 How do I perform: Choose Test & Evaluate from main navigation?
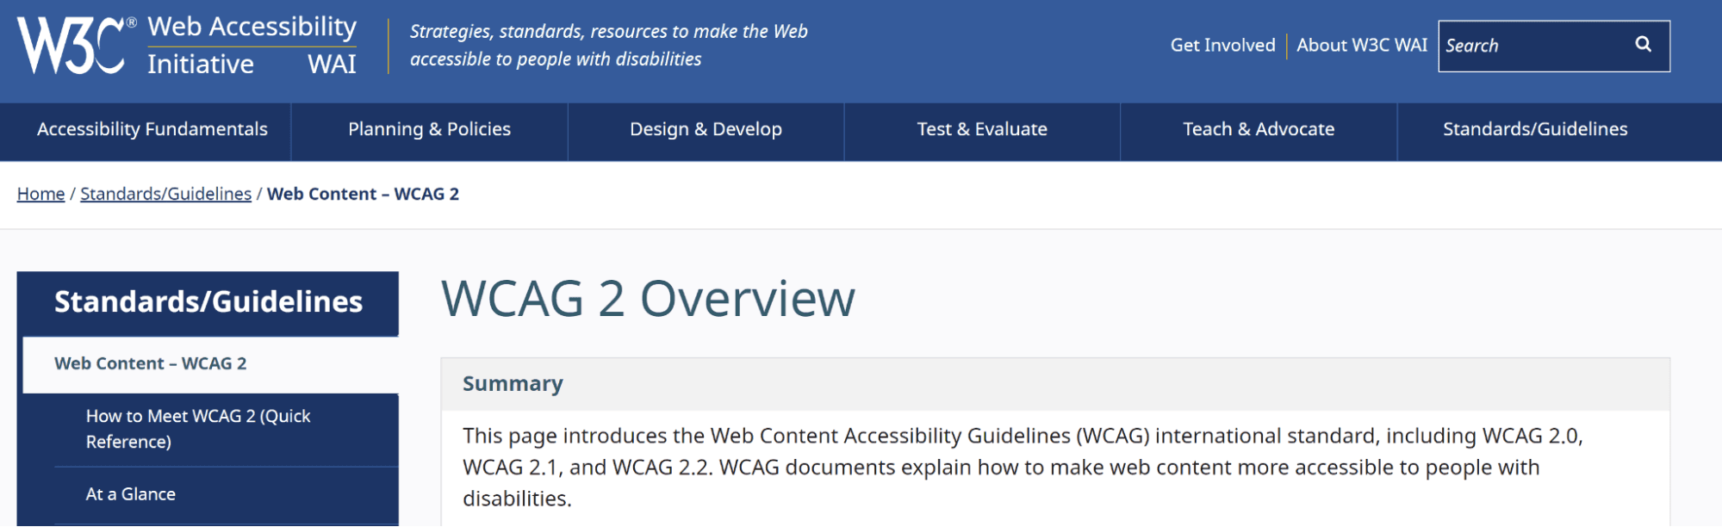[x=982, y=130]
